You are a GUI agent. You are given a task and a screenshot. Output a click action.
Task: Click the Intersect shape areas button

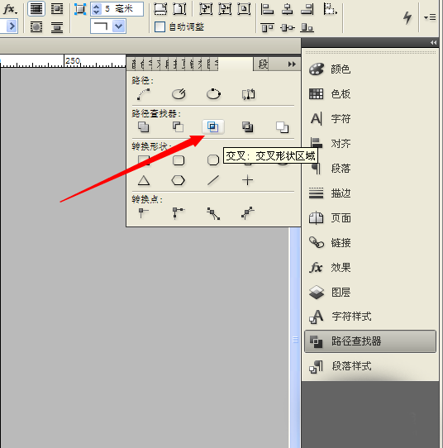tap(213, 126)
